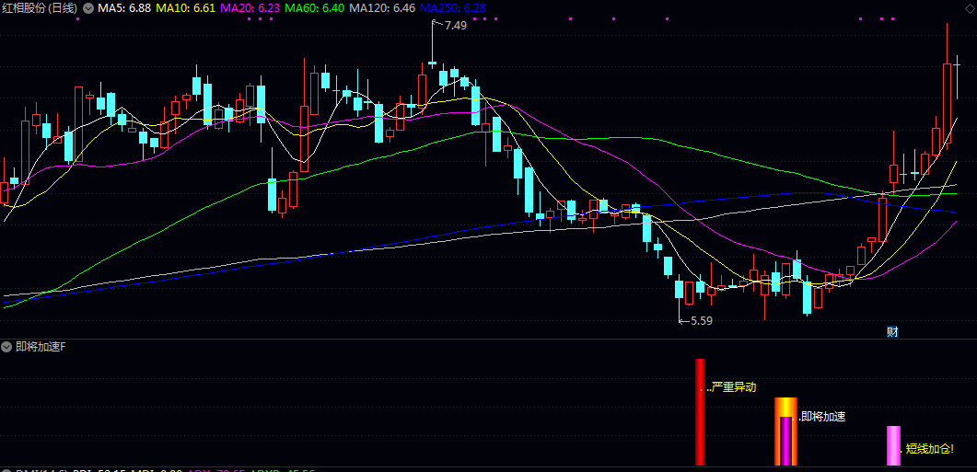Screen dimensions: 977x472
Task: Click the 红相股份 (日线) chart title
Action: click(40, 8)
